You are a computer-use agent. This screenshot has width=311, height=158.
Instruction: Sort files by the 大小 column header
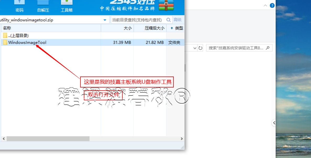[x=128, y=28]
